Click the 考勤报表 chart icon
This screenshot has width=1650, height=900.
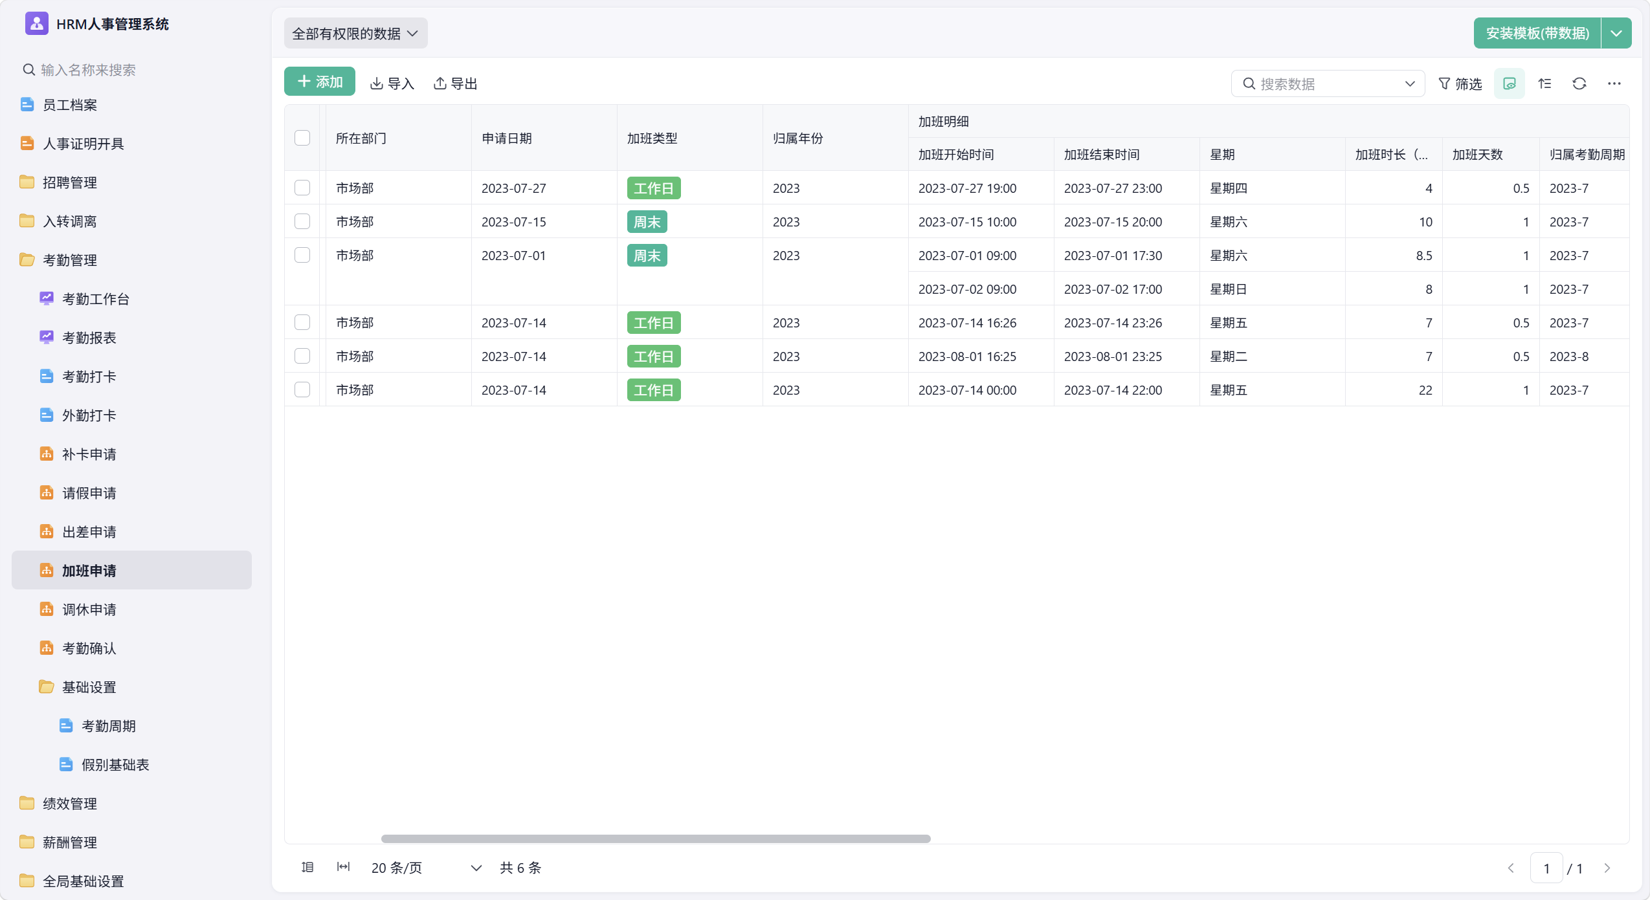tap(47, 337)
